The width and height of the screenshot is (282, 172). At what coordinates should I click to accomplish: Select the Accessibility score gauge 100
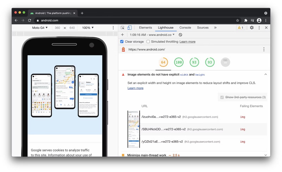click(x=179, y=62)
